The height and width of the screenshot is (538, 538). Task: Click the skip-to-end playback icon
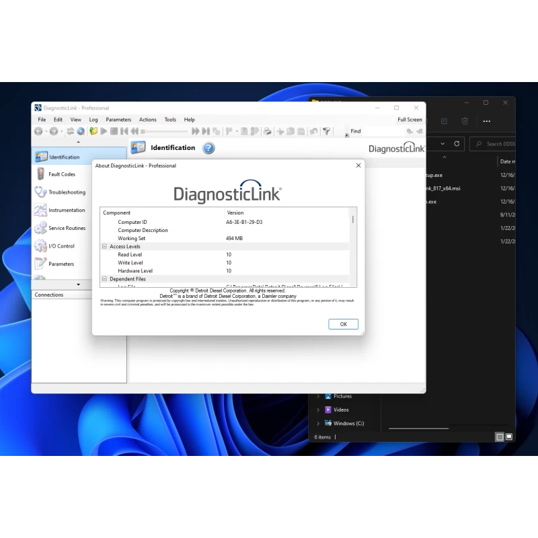206,131
